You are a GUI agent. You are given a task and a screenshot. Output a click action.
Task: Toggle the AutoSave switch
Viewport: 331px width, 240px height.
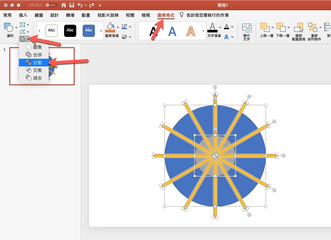click(x=51, y=5)
